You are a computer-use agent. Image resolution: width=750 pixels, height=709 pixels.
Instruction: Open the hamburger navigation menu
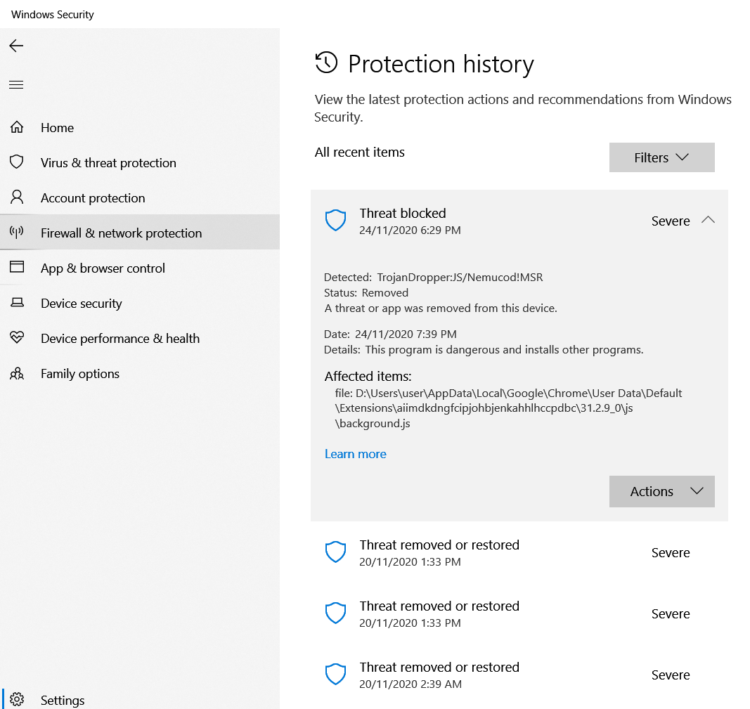(16, 85)
